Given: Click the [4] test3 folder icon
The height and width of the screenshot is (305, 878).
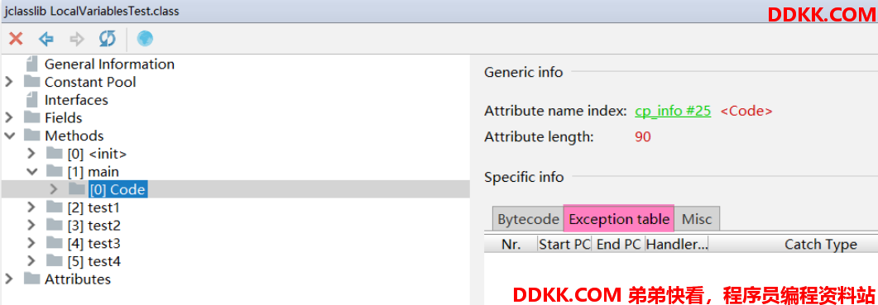Looking at the screenshot, I should (x=55, y=244).
